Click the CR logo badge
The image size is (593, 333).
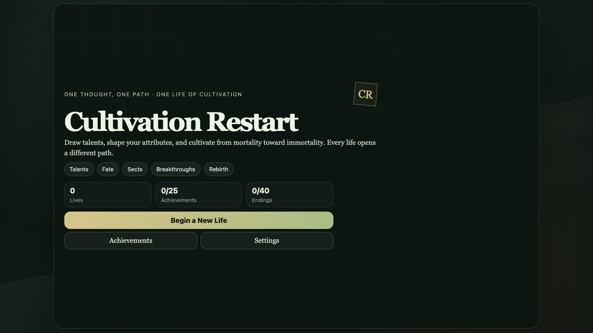click(366, 94)
